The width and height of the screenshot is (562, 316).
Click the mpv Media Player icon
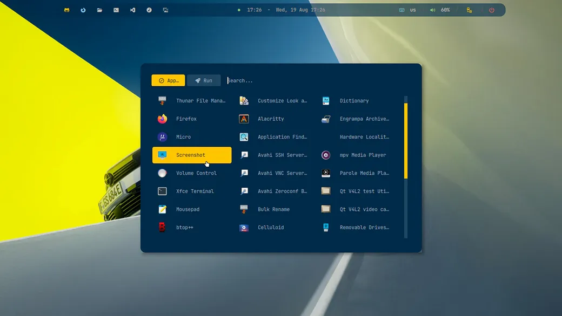pos(326,155)
